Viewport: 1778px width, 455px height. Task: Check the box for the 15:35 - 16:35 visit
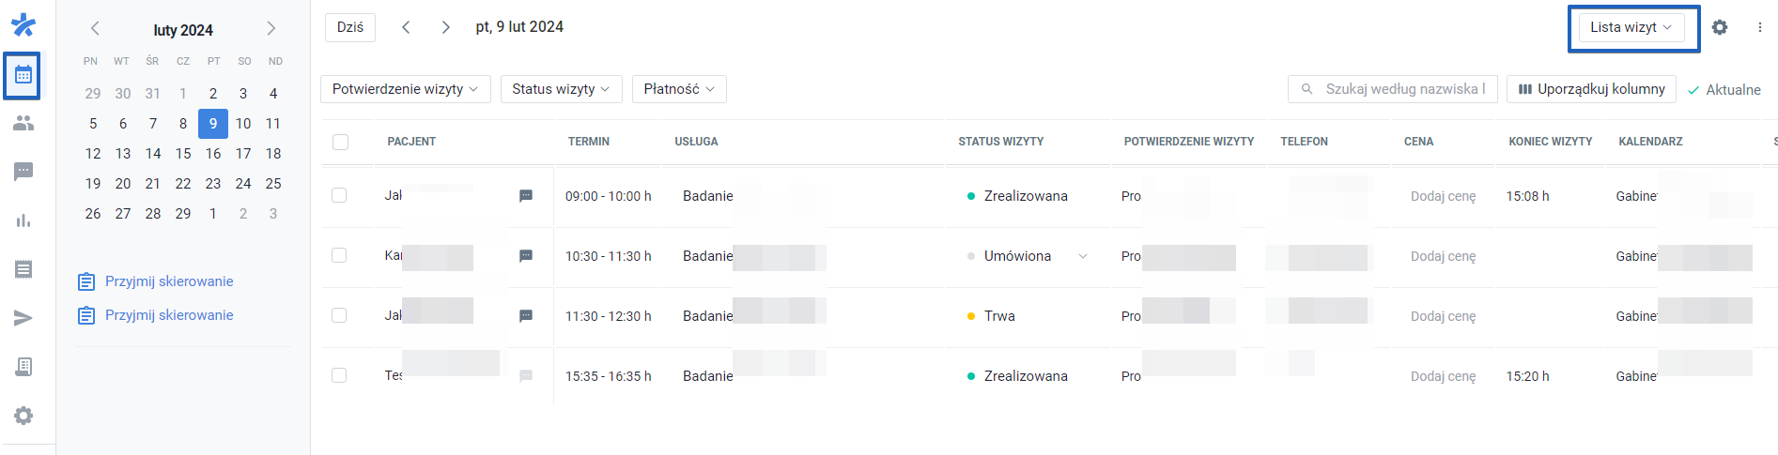coord(339,375)
